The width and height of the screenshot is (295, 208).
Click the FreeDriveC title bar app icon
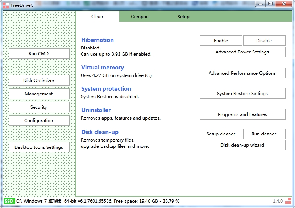[5, 5]
